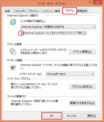Click the ファイルの関連付け section heading
This screenshot has width=104, height=122.
pyautogui.click(x=16, y=96)
